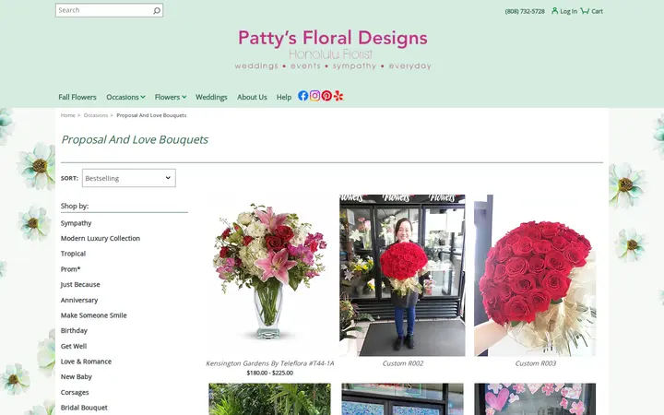Select the Love & Romance category
The height and width of the screenshot is (415, 664).
pos(86,362)
